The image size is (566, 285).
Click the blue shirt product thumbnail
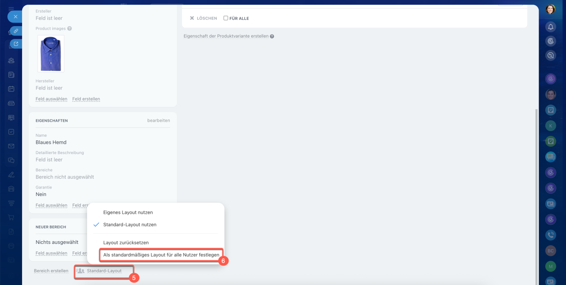[x=51, y=54]
